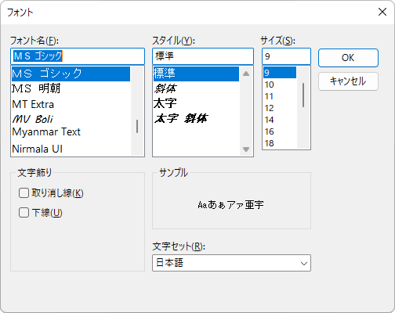Screen dimensions: 395x313
Task: Select 太字 斜体 bold italic style
Action: click(196, 118)
